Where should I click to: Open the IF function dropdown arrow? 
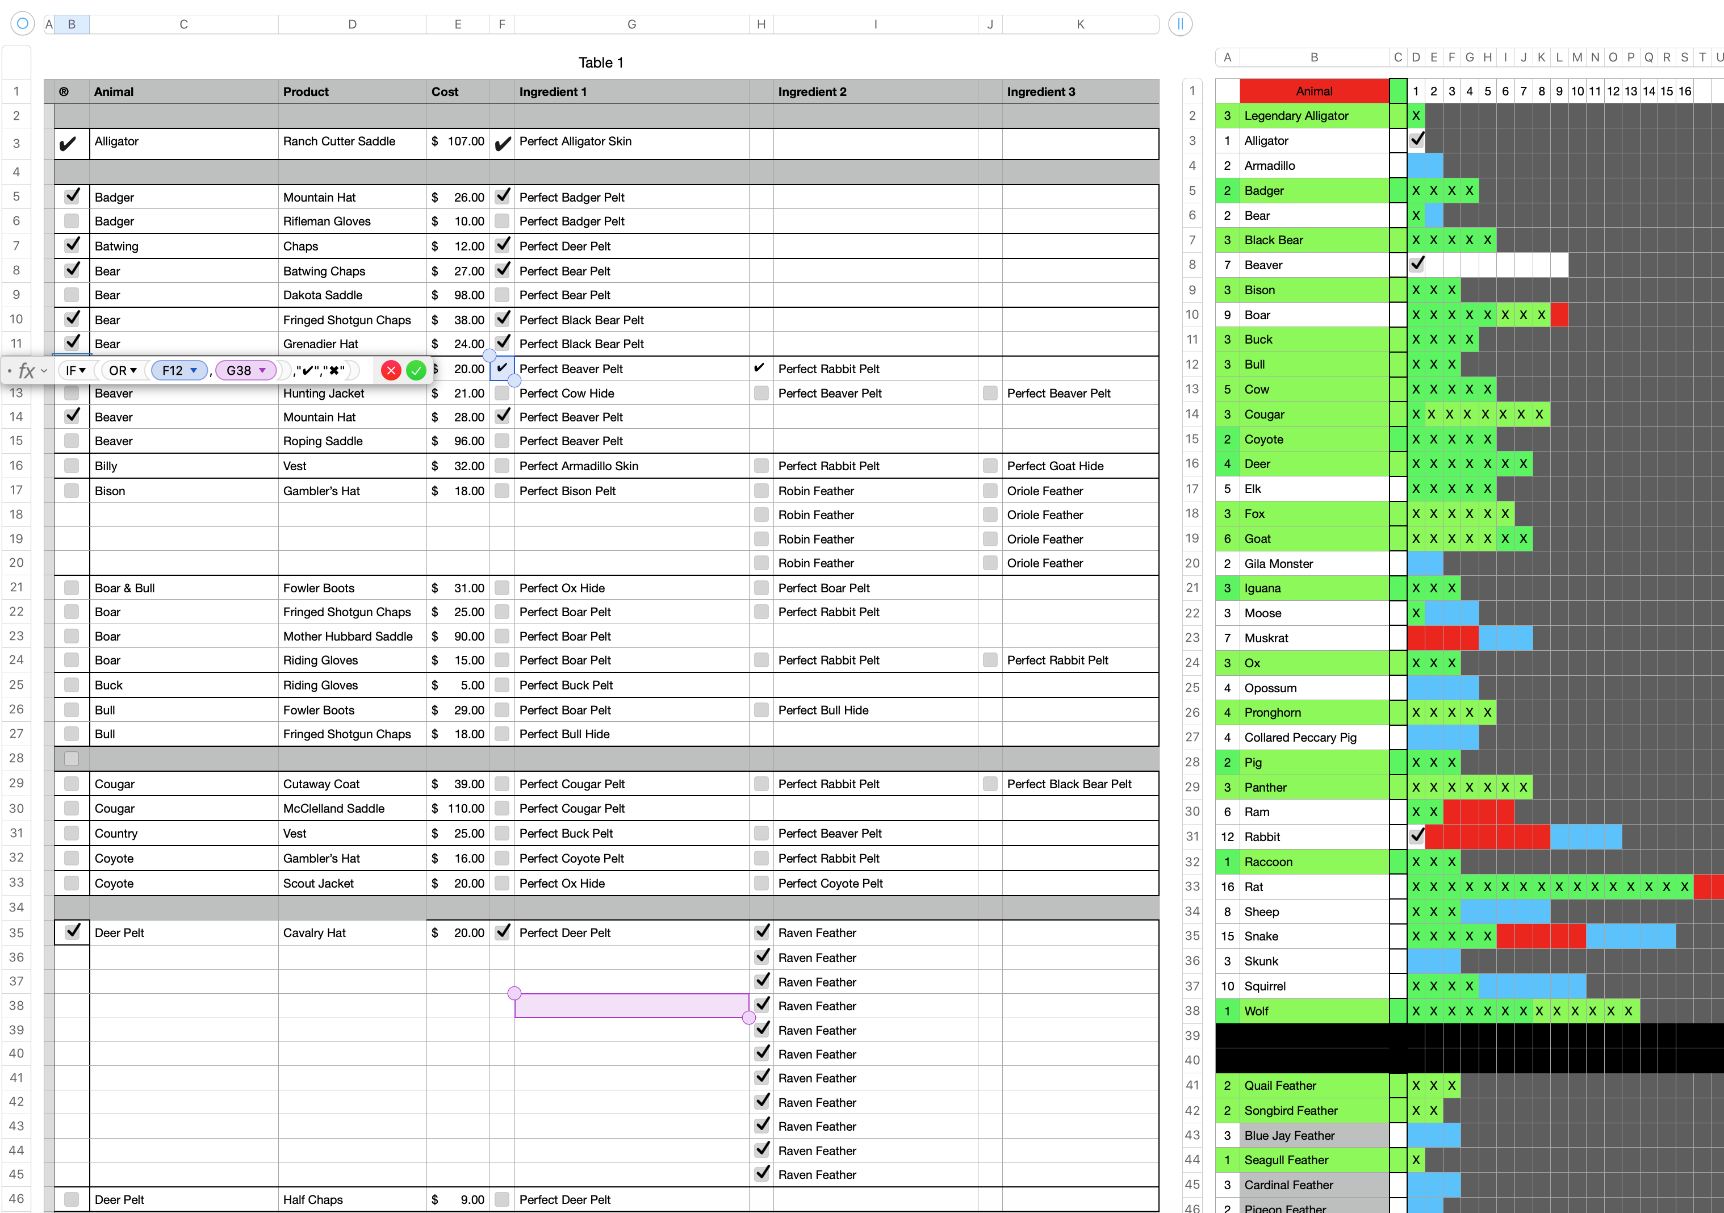pyautogui.click(x=82, y=370)
